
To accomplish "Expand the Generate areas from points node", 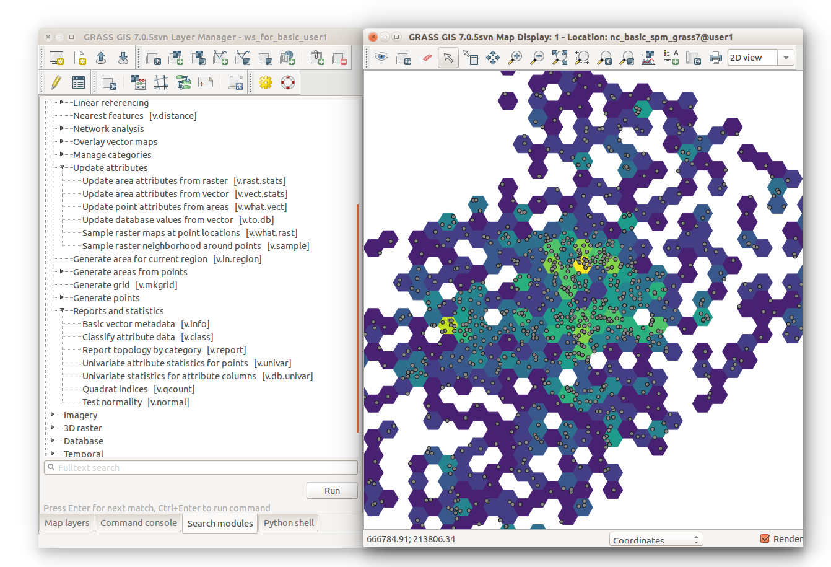I will 62,271.
